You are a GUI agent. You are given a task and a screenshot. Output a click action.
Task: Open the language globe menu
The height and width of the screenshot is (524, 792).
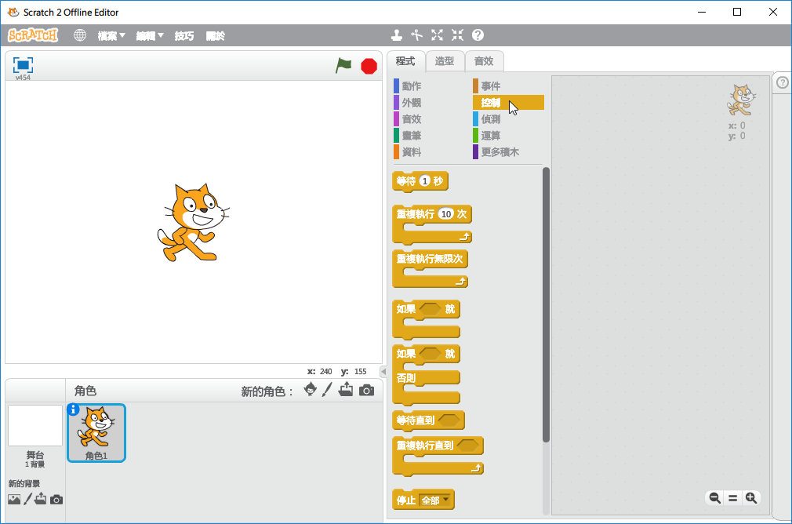tap(80, 35)
